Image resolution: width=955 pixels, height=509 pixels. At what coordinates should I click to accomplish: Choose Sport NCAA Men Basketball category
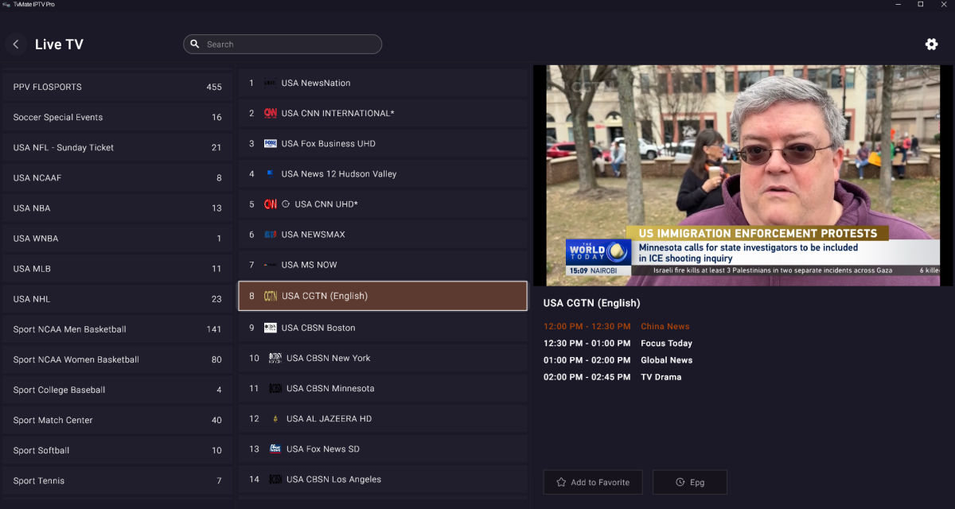[x=117, y=329]
